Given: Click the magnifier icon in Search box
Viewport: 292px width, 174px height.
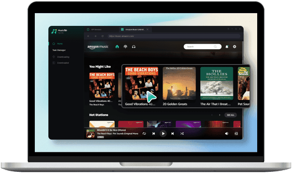Looking at the screenshot, I should 215,47.
